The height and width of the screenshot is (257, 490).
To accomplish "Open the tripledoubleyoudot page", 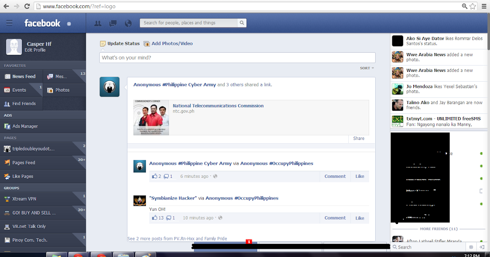I will [x=43, y=149].
